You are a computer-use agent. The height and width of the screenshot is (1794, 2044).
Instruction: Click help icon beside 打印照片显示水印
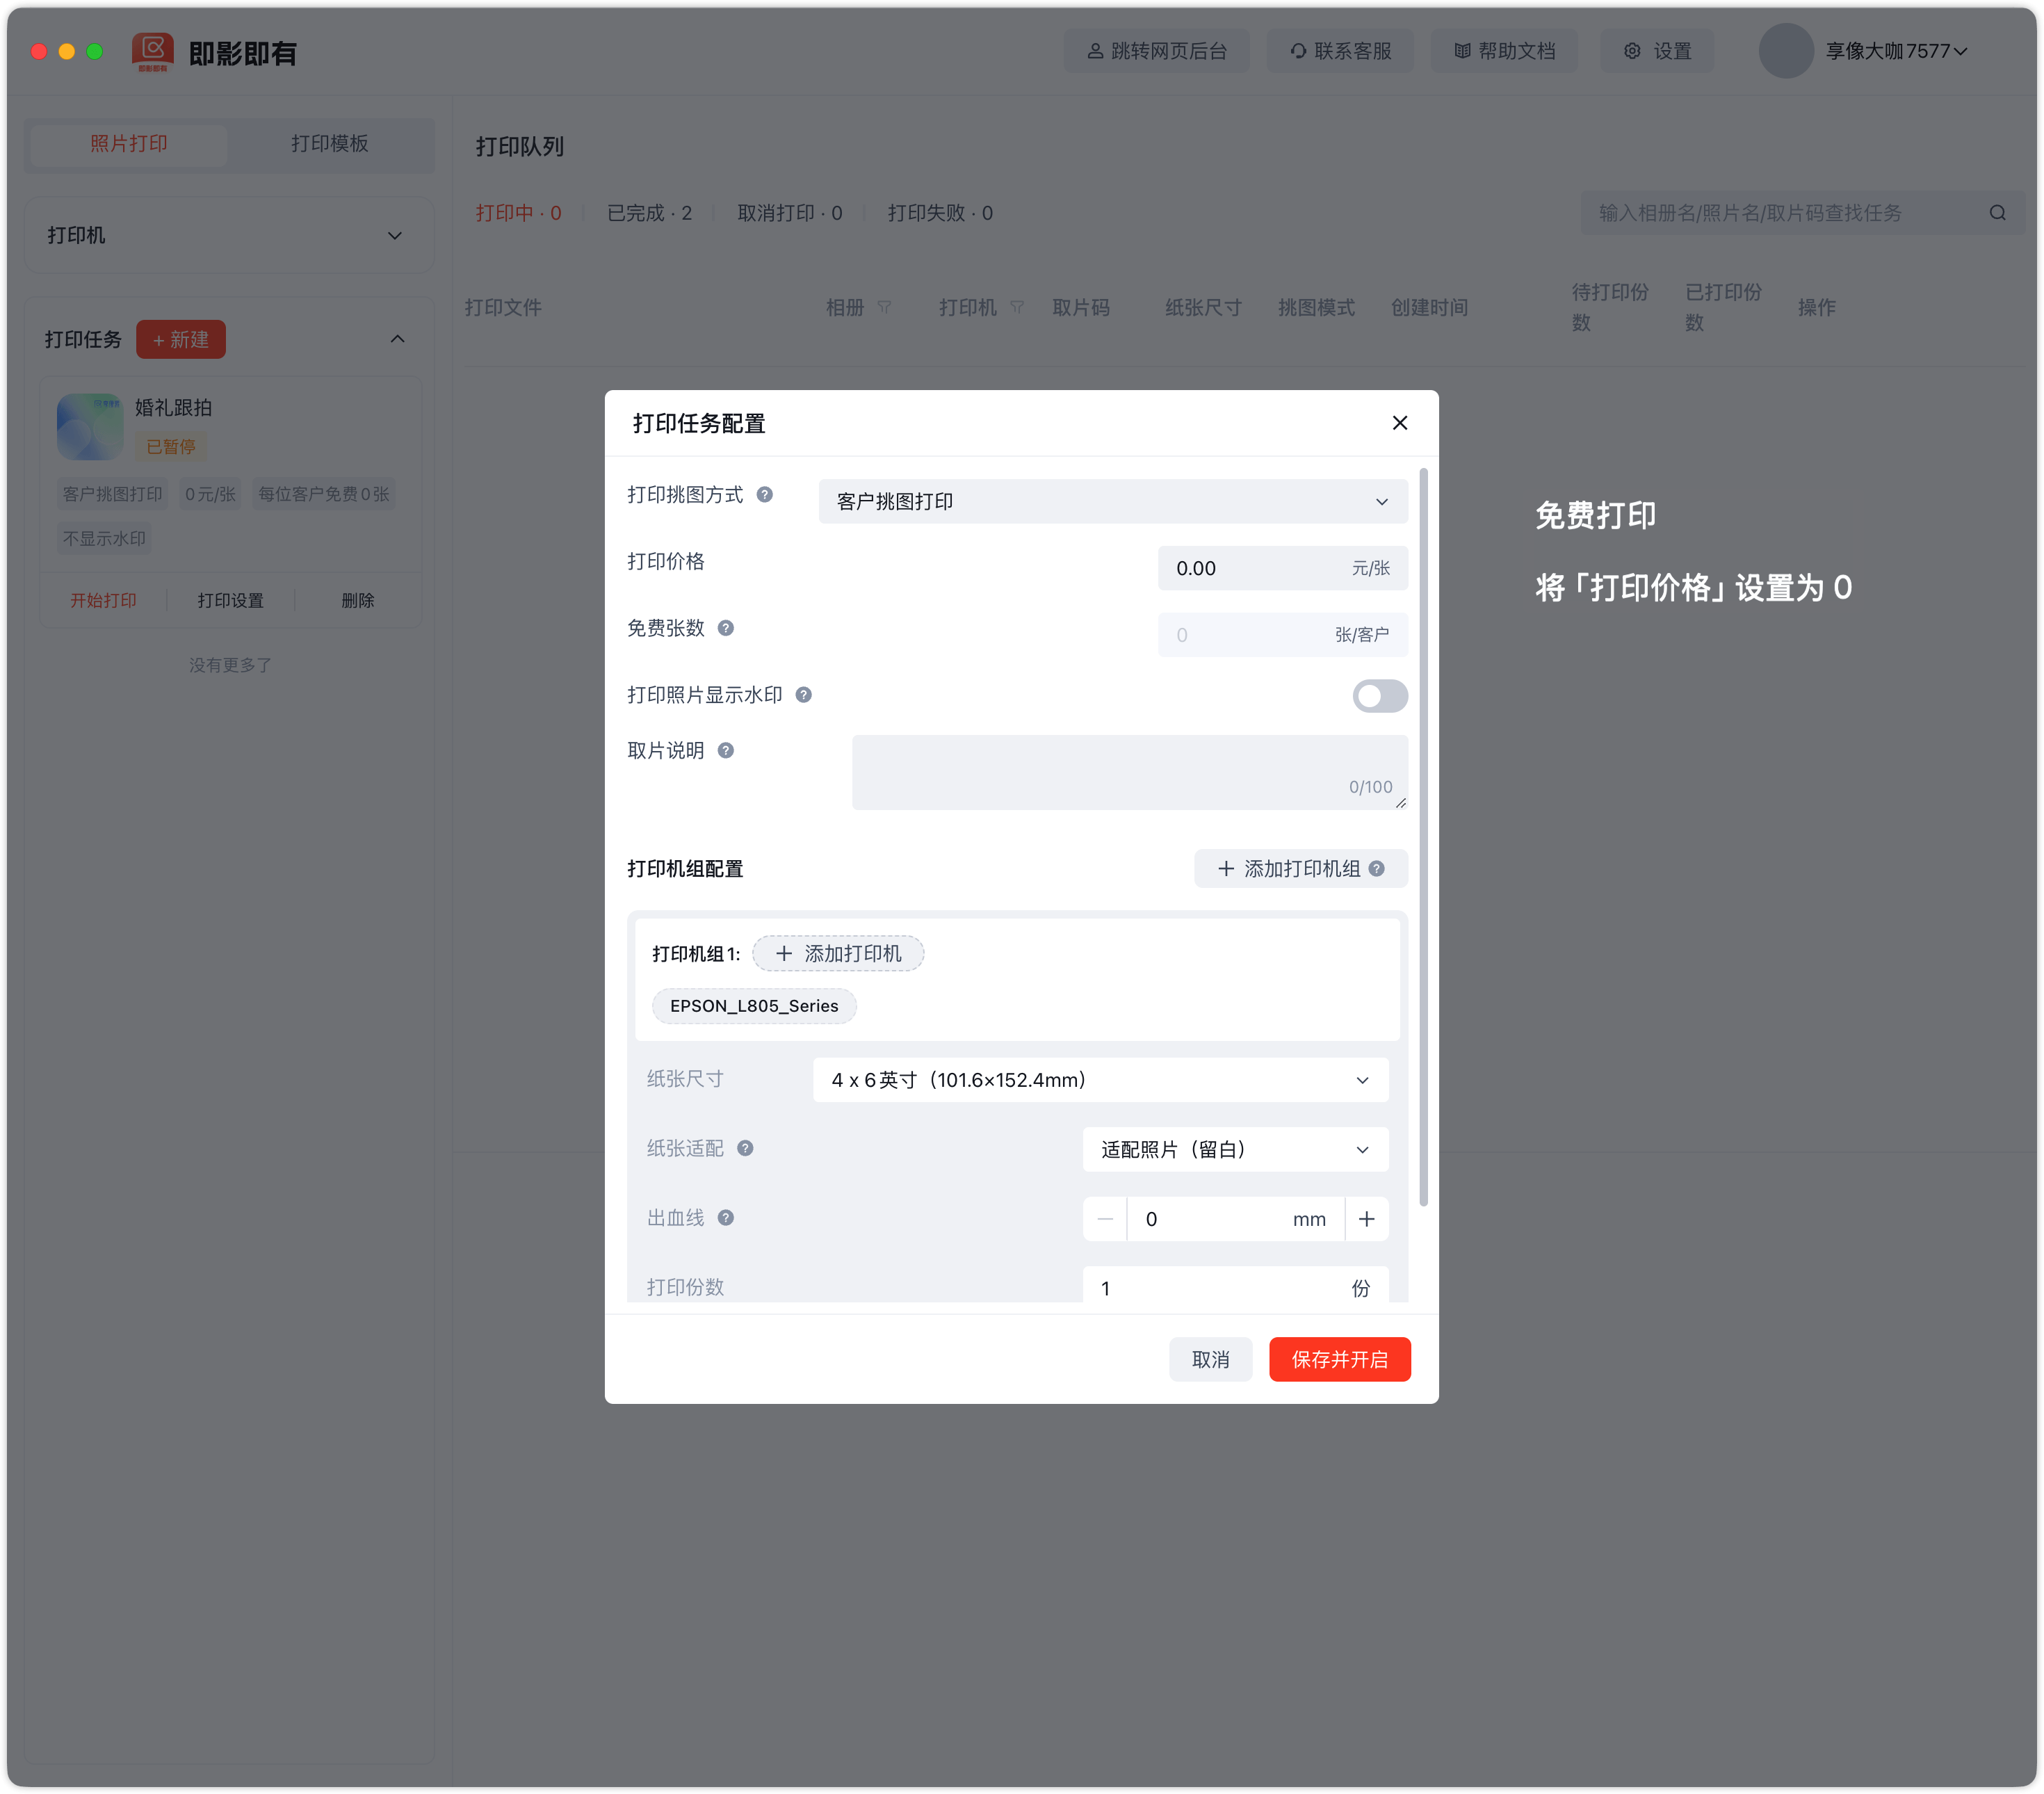(x=803, y=695)
